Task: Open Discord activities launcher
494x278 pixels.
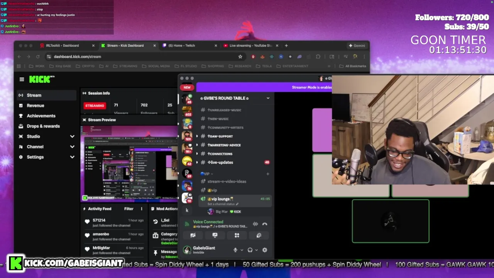Action: click(x=237, y=235)
